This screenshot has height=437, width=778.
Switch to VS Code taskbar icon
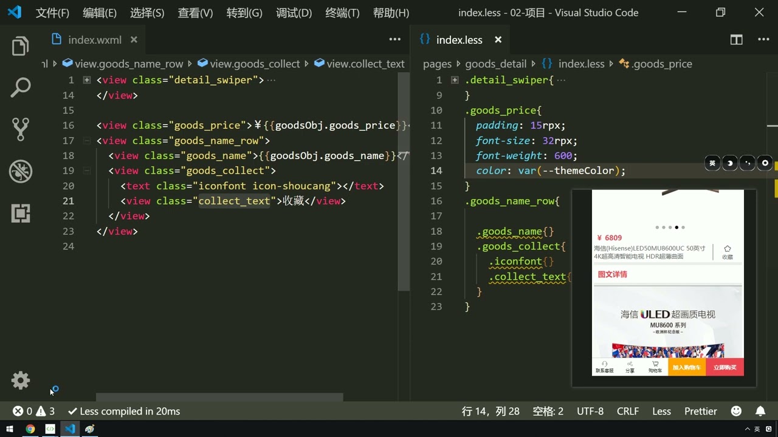[70, 429]
